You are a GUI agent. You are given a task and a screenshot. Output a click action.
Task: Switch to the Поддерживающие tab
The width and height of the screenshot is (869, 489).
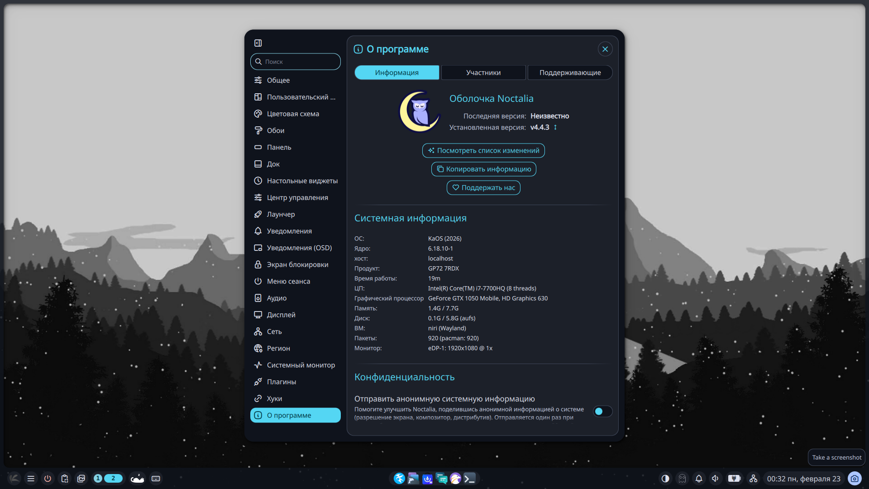coord(570,72)
